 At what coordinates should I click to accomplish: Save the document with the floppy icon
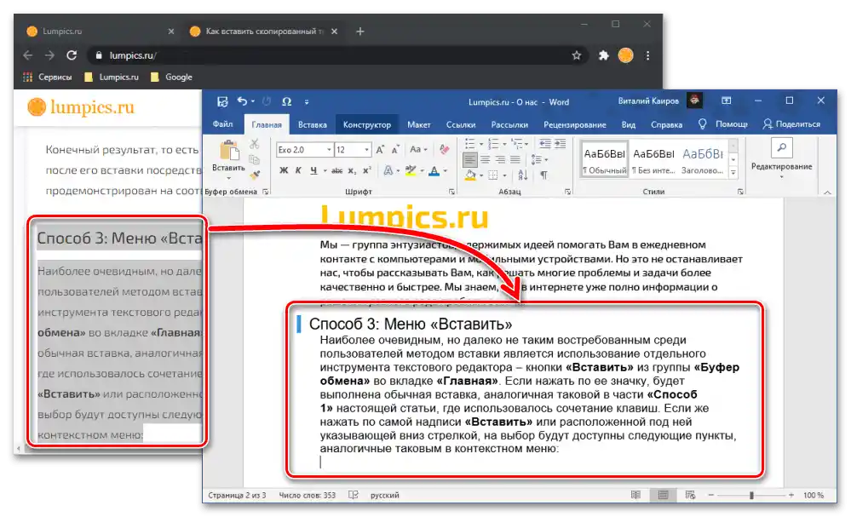click(x=222, y=101)
